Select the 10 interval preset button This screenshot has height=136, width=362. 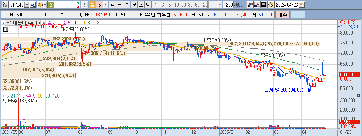point(177,5)
